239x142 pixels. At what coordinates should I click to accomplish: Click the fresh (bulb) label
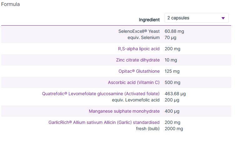pos(148,129)
